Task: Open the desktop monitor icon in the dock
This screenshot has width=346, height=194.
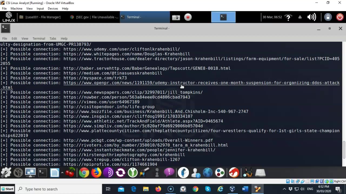Action: tap(30, 172)
